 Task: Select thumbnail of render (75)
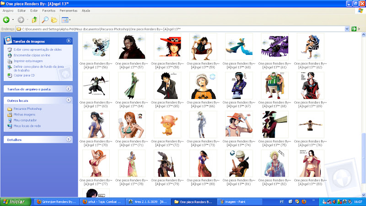tap(274, 125)
